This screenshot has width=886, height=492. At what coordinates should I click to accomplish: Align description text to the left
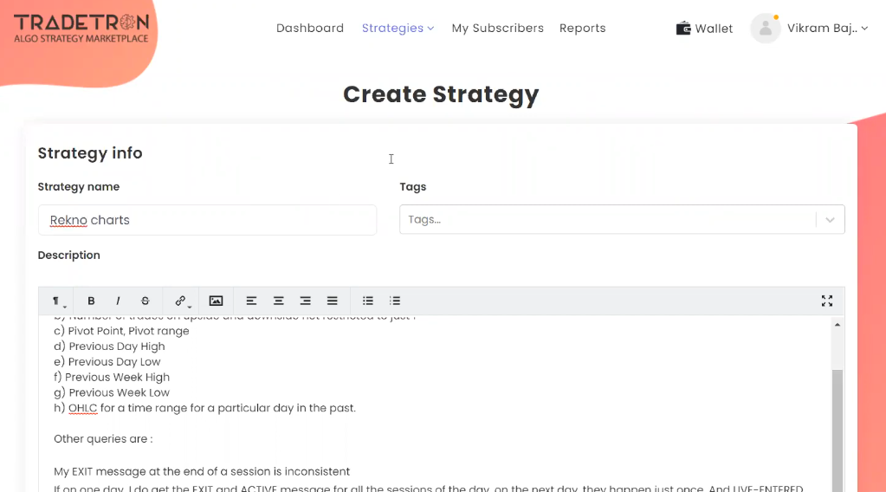[x=251, y=301]
